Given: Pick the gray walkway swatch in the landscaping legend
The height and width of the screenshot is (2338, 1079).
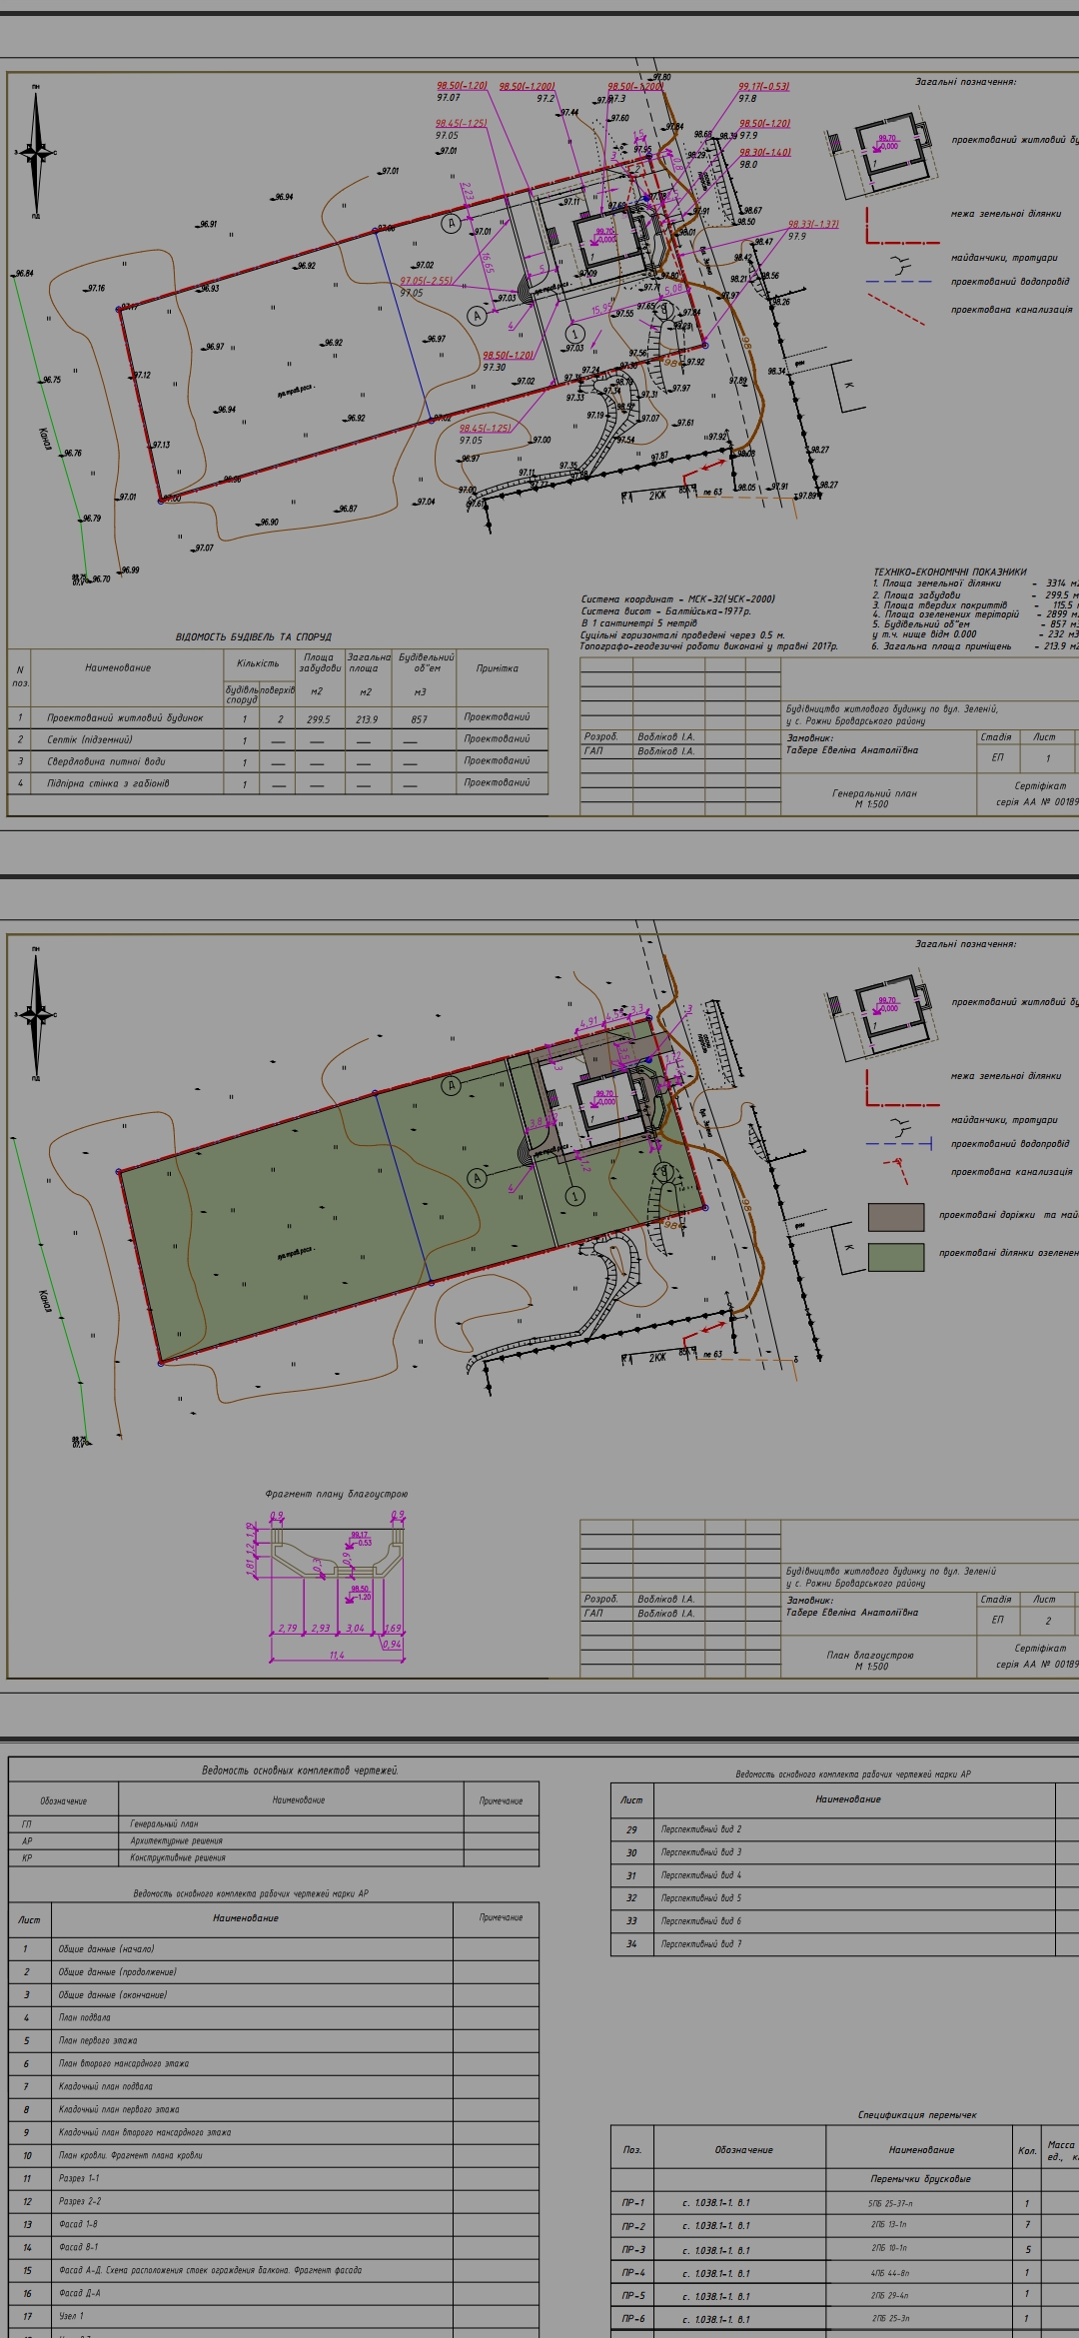Looking at the screenshot, I should 895,1216.
